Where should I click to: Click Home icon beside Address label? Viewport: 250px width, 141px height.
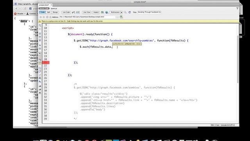point(50,17)
